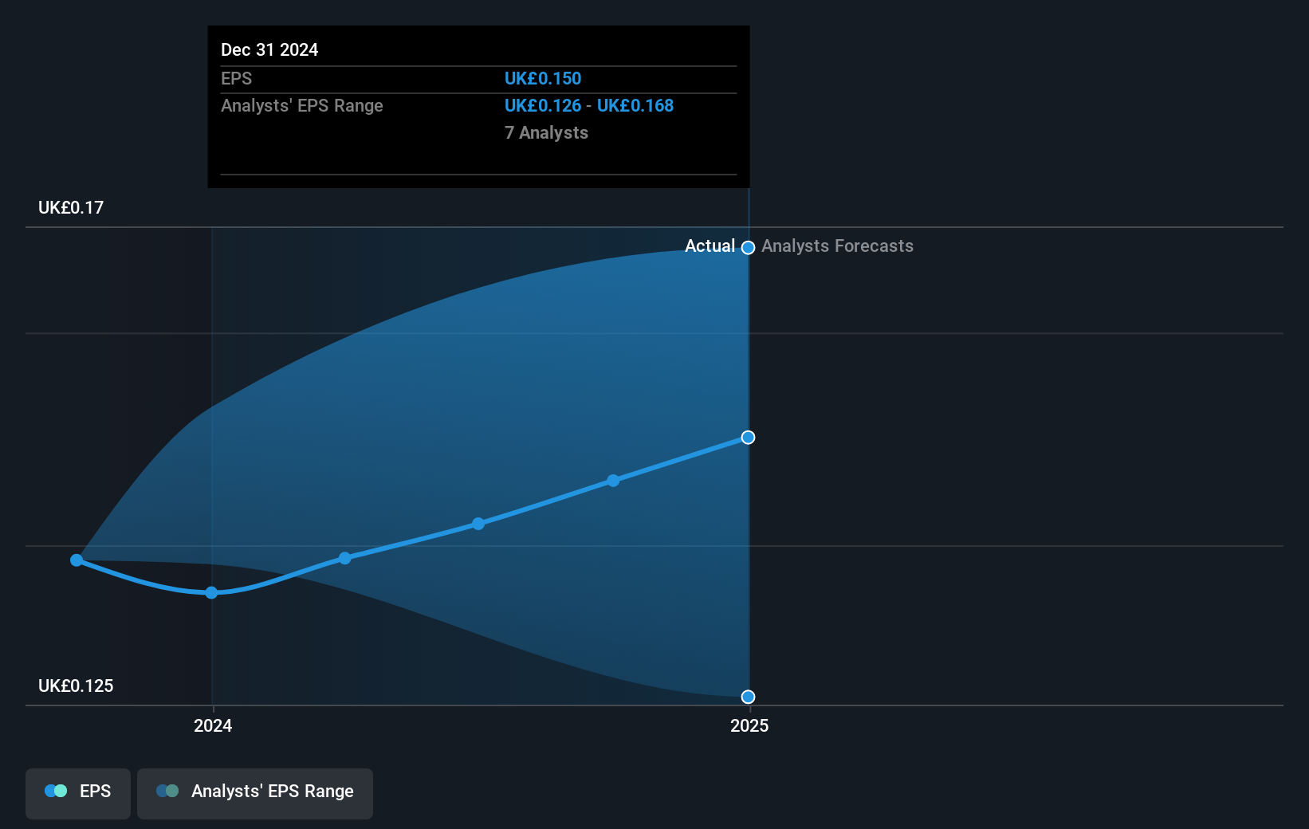Screen dimensions: 1309x829
Task: Click the second EPS point after 2024
Action: [344, 558]
